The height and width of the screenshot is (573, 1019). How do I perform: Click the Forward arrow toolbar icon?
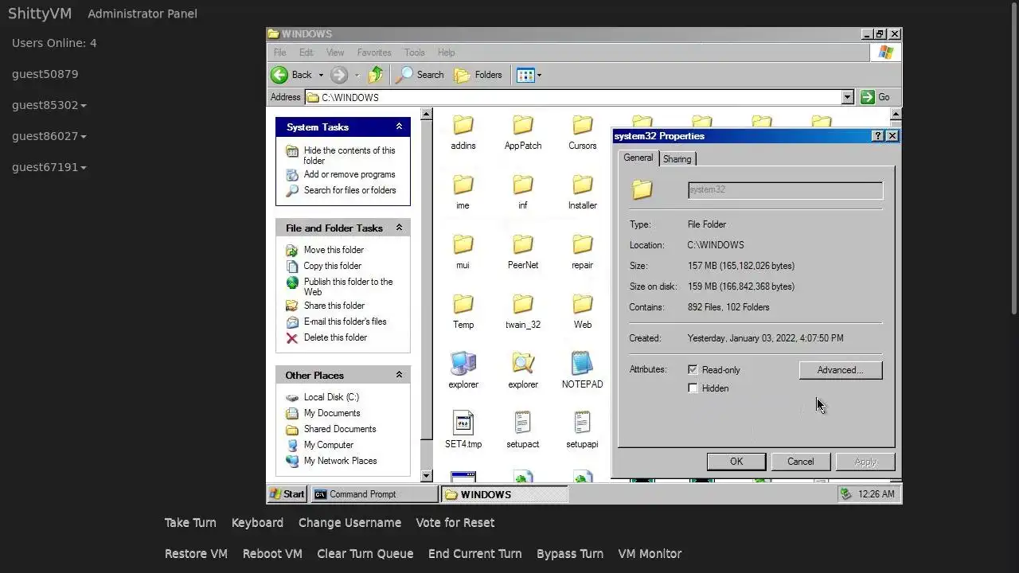(339, 75)
